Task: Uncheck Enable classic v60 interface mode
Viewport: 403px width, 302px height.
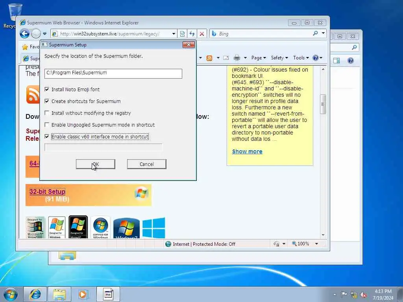Action: (47, 136)
